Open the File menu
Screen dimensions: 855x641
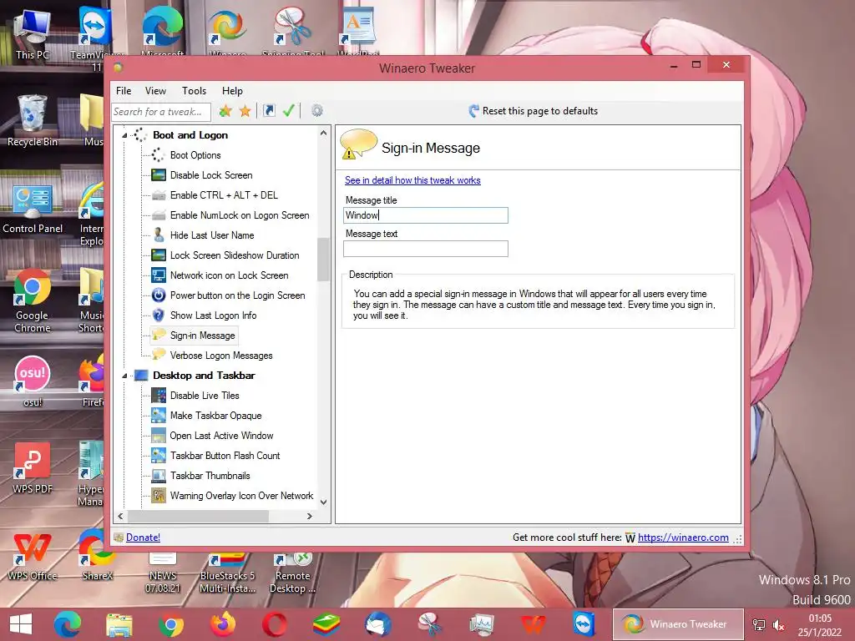tap(124, 90)
